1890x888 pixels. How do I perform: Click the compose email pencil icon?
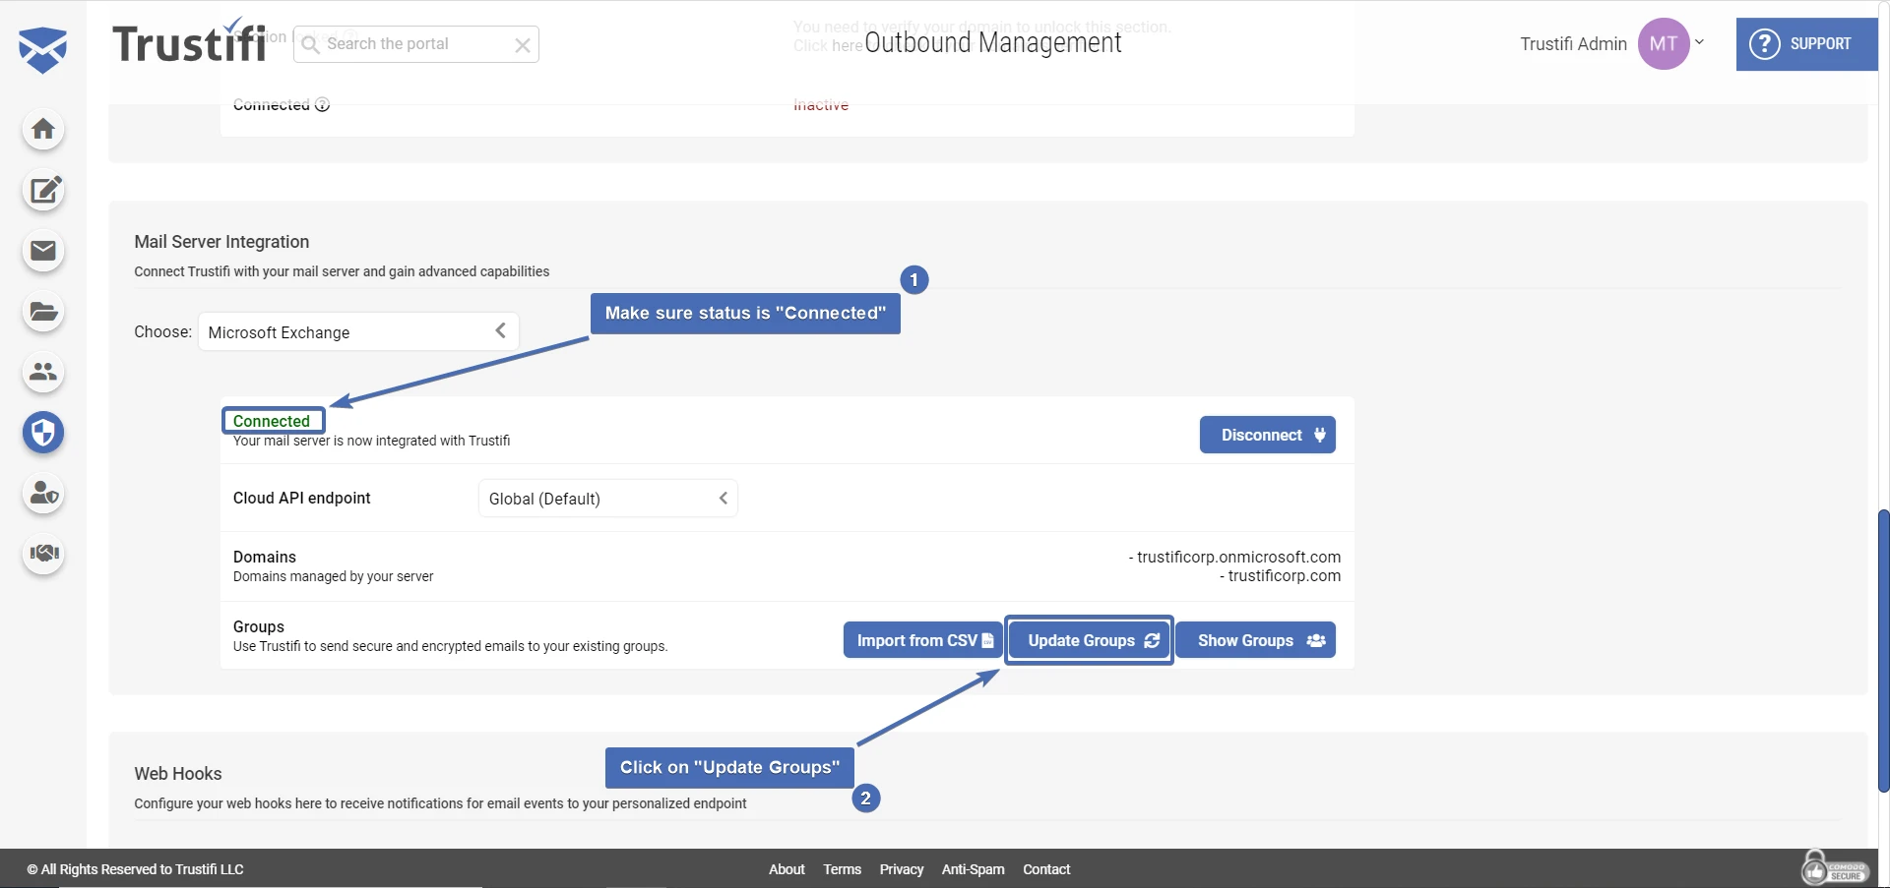tap(43, 191)
